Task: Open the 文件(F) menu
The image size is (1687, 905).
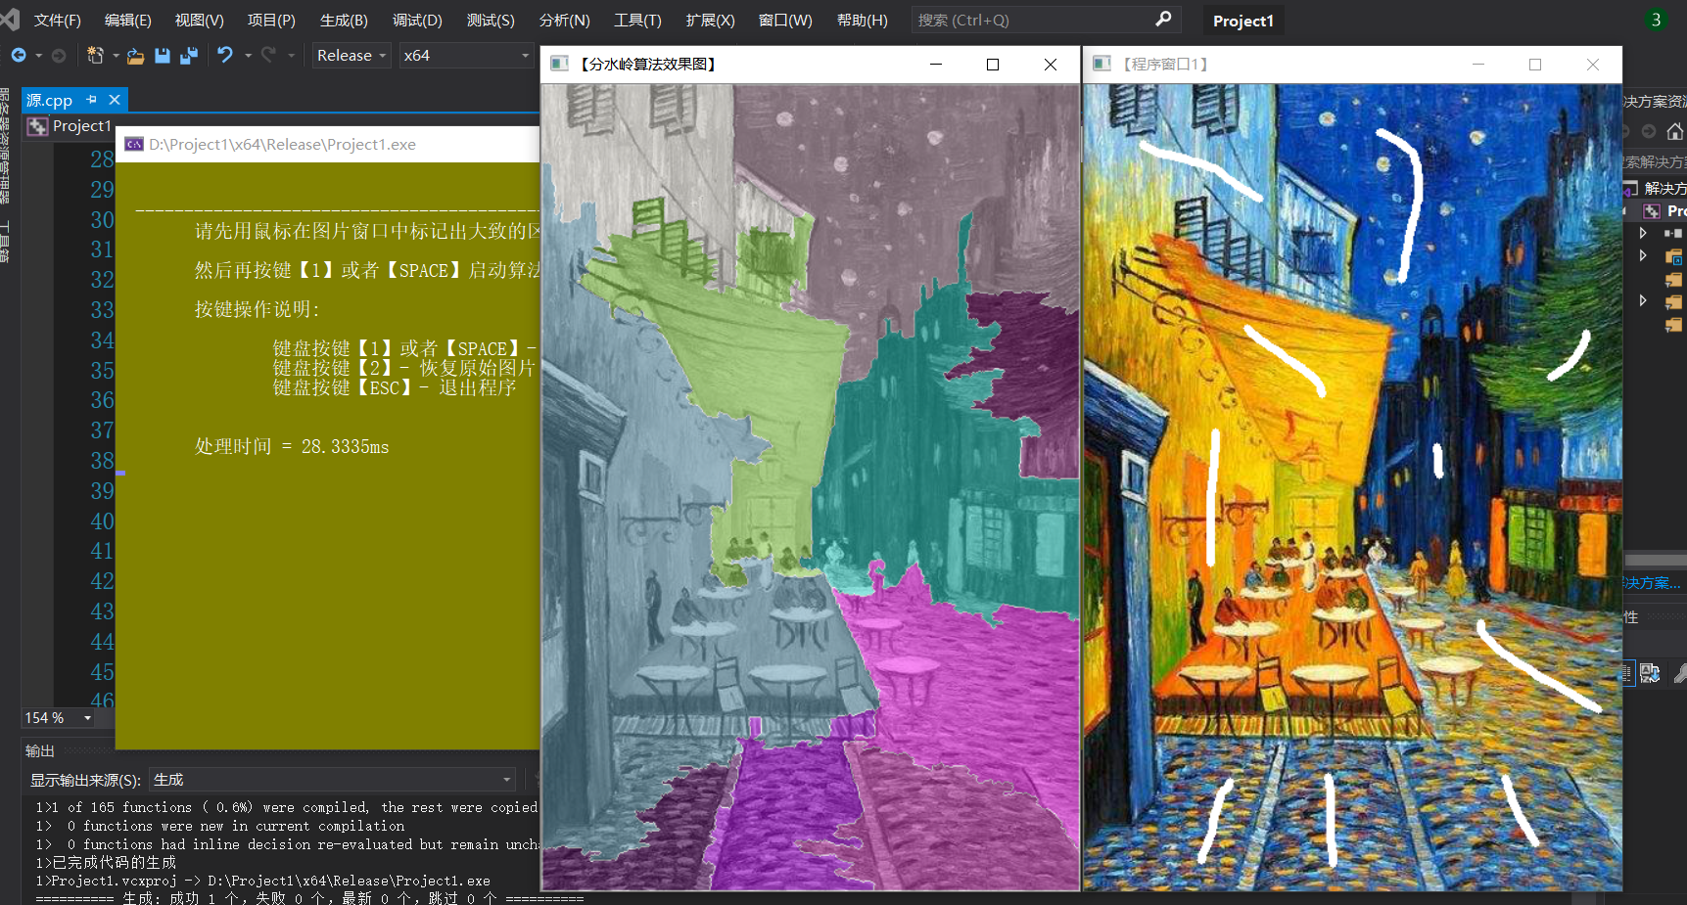Action: point(57,20)
